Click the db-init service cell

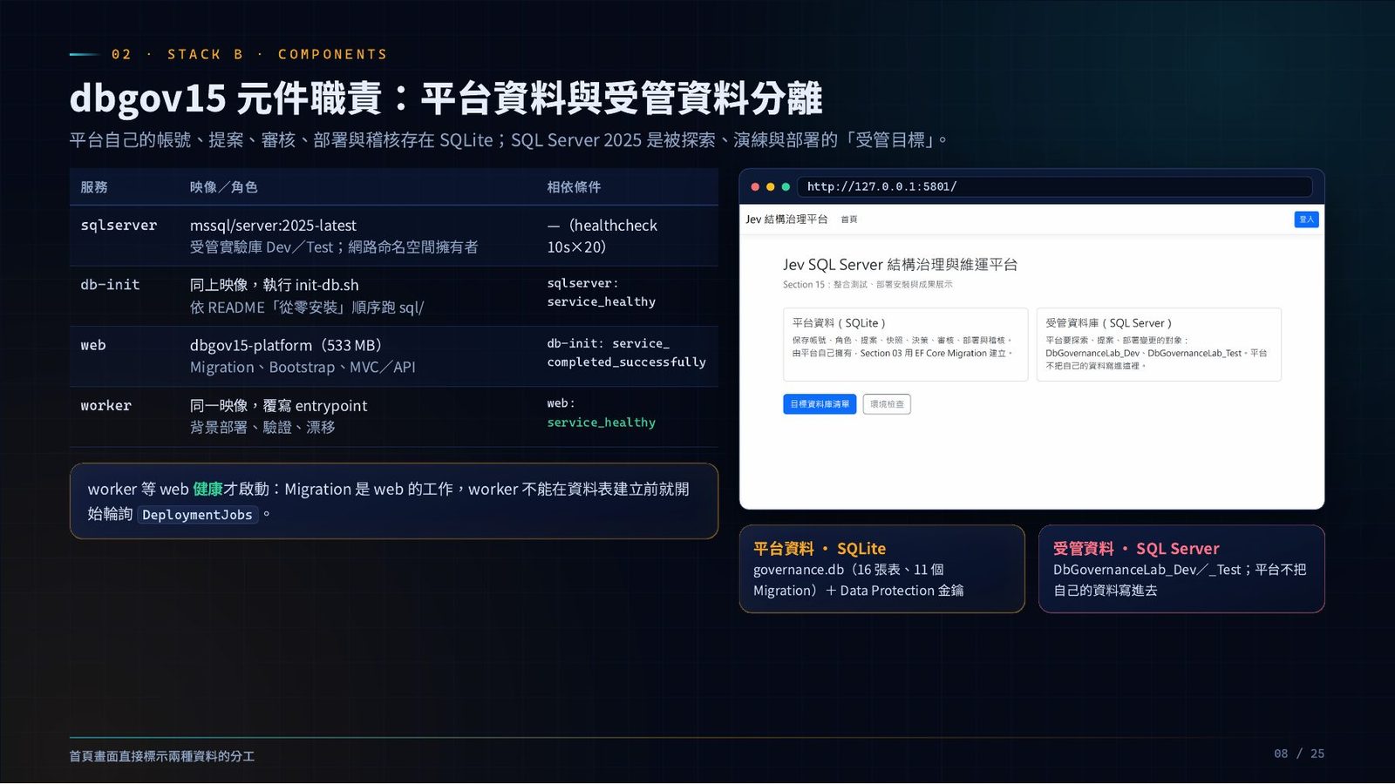pos(110,285)
